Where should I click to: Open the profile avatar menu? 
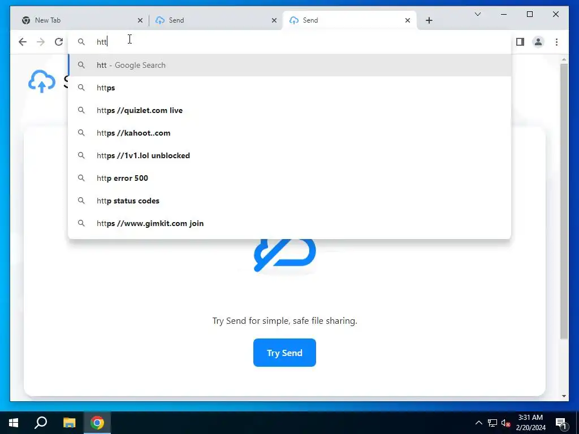(x=538, y=42)
